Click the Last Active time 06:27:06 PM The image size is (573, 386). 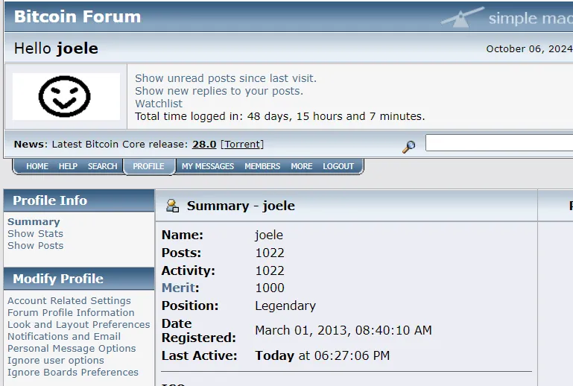click(352, 355)
